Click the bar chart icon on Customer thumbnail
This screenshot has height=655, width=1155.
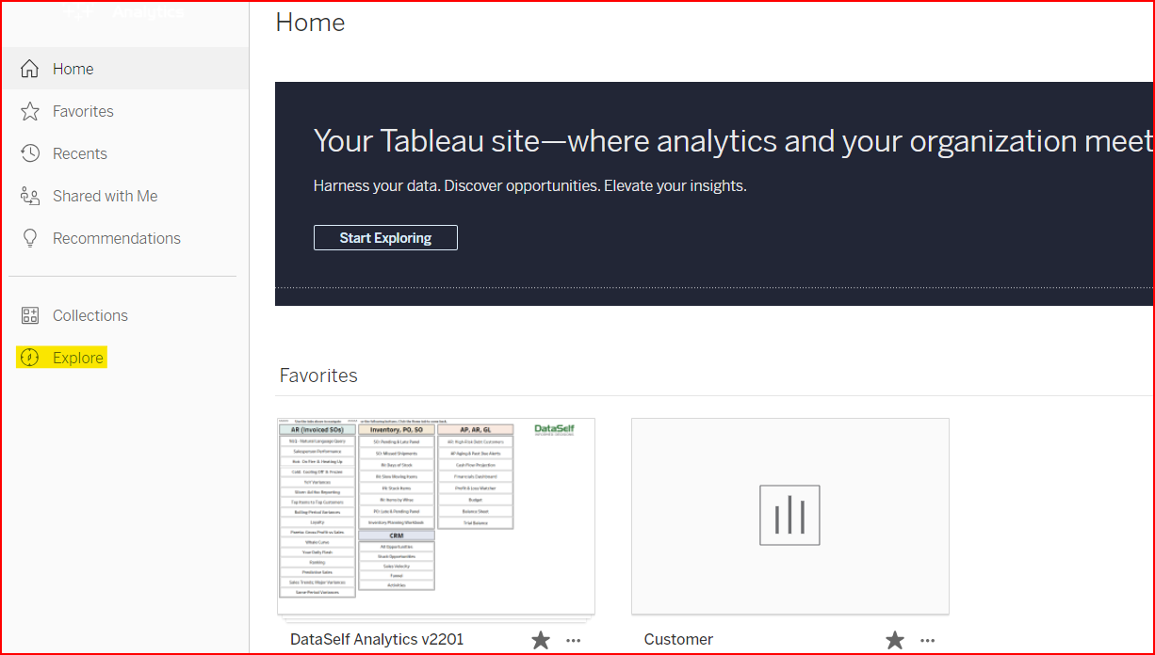(789, 516)
